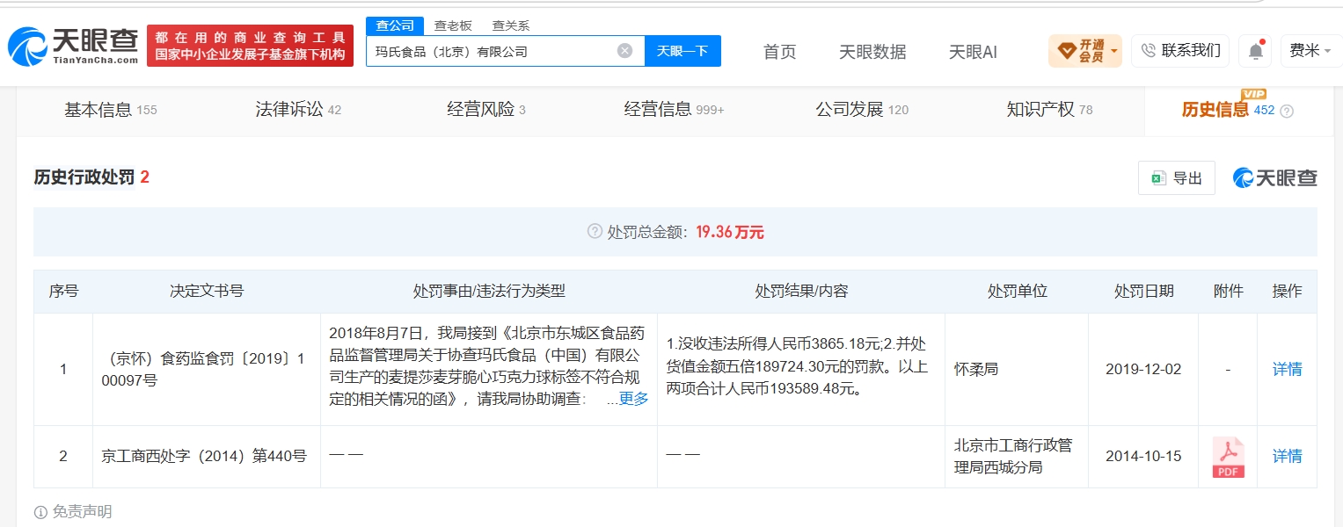Image resolution: width=1343 pixels, height=527 pixels.
Task: Clear the search box with the X icon
Action: 624,51
